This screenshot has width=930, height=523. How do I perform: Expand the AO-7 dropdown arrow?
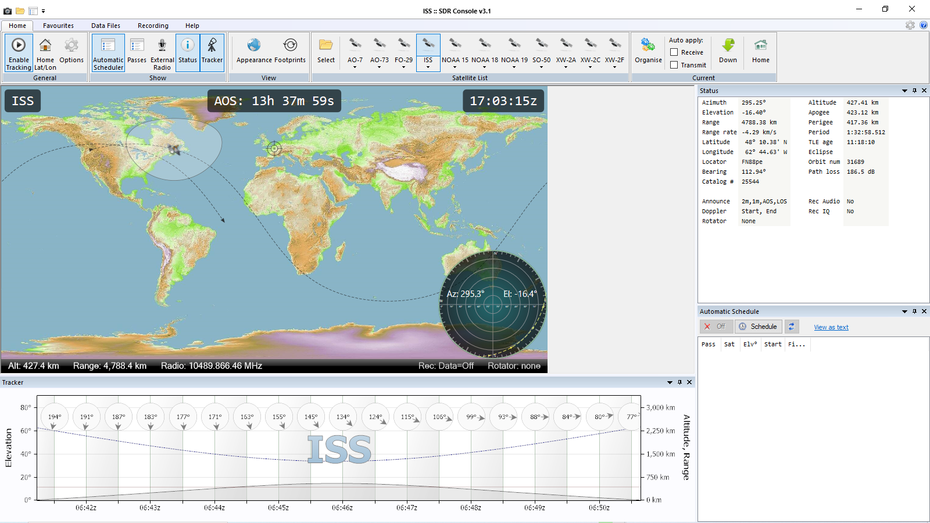point(355,67)
